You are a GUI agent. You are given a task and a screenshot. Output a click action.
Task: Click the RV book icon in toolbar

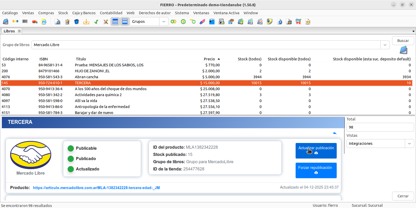(260, 22)
